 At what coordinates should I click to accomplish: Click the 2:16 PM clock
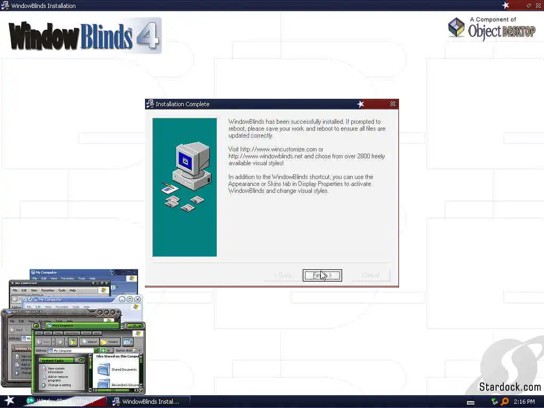click(524, 402)
